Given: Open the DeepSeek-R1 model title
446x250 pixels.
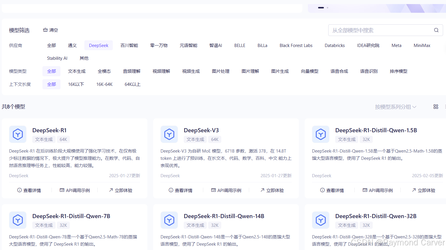Looking at the screenshot, I should pyautogui.click(x=49, y=130).
